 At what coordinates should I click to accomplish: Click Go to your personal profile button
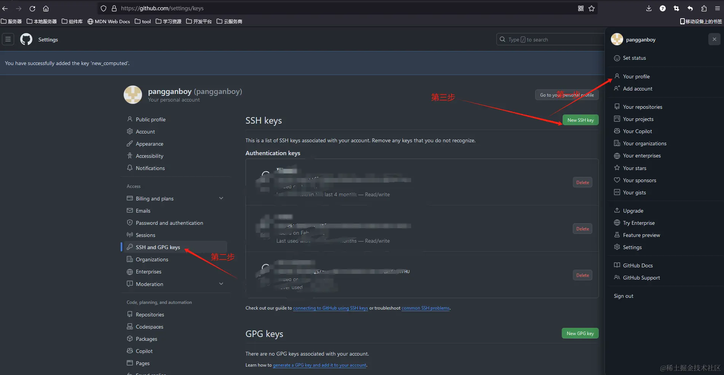pyautogui.click(x=567, y=95)
